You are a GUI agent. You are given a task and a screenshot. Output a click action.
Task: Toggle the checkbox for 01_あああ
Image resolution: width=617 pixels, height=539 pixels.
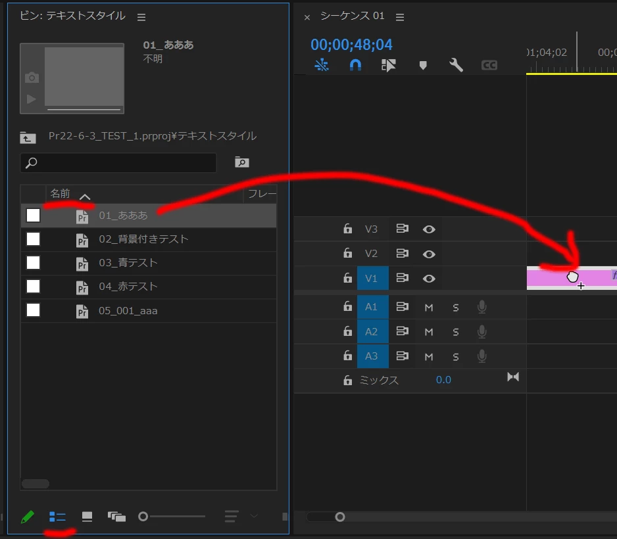coord(33,216)
